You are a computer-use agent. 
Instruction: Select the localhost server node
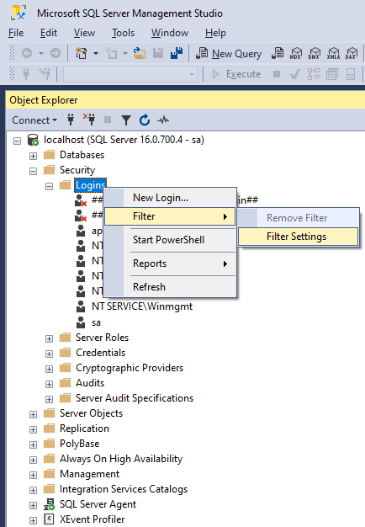click(124, 140)
